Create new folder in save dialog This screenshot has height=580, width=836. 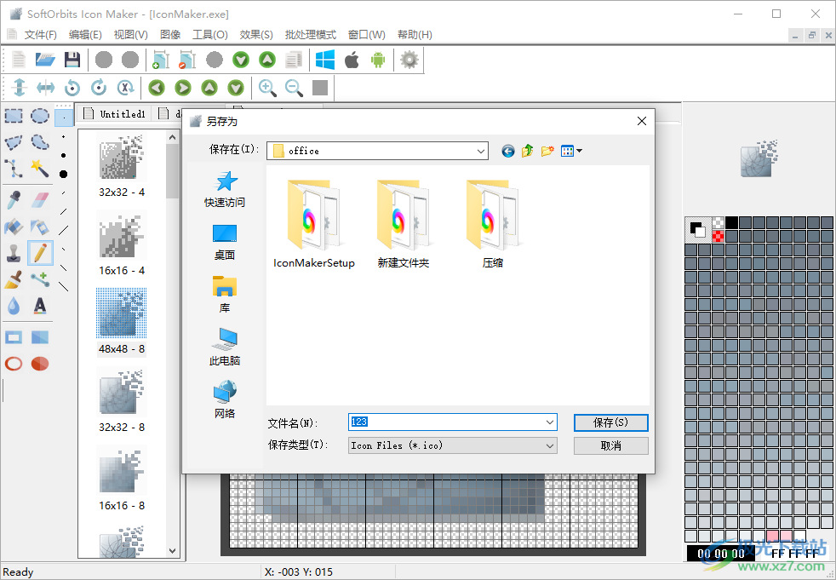[547, 151]
